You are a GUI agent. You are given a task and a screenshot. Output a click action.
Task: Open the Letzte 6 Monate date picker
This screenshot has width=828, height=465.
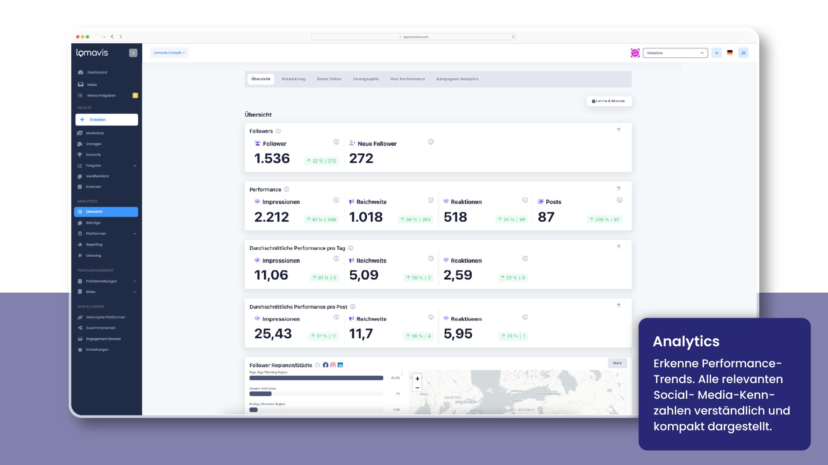(x=608, y=101)
